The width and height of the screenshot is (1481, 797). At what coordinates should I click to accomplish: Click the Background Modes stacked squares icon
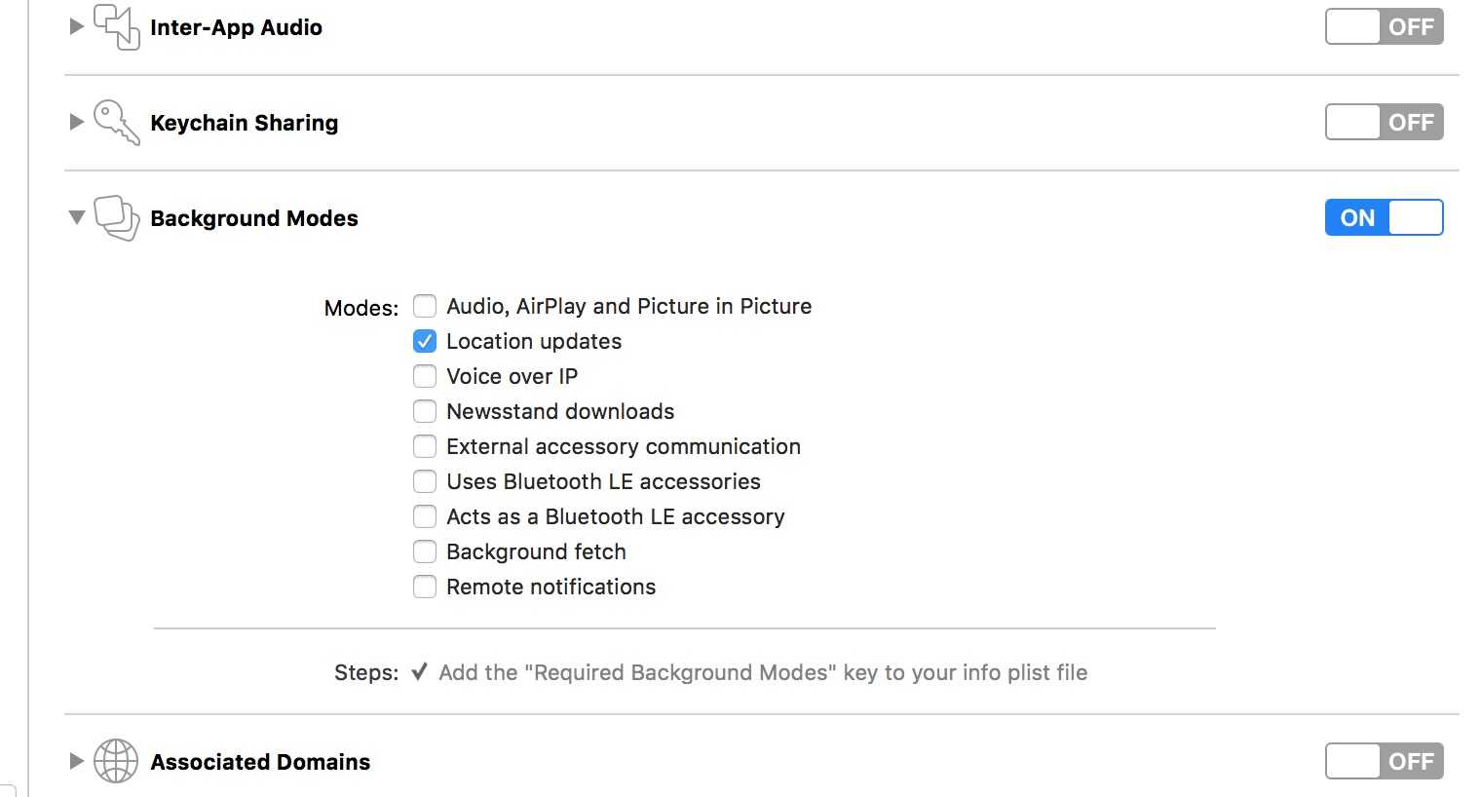coord(117,218)
